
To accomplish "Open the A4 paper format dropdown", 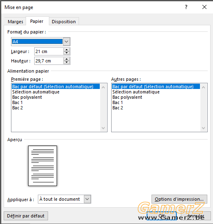I will [66, 42].
